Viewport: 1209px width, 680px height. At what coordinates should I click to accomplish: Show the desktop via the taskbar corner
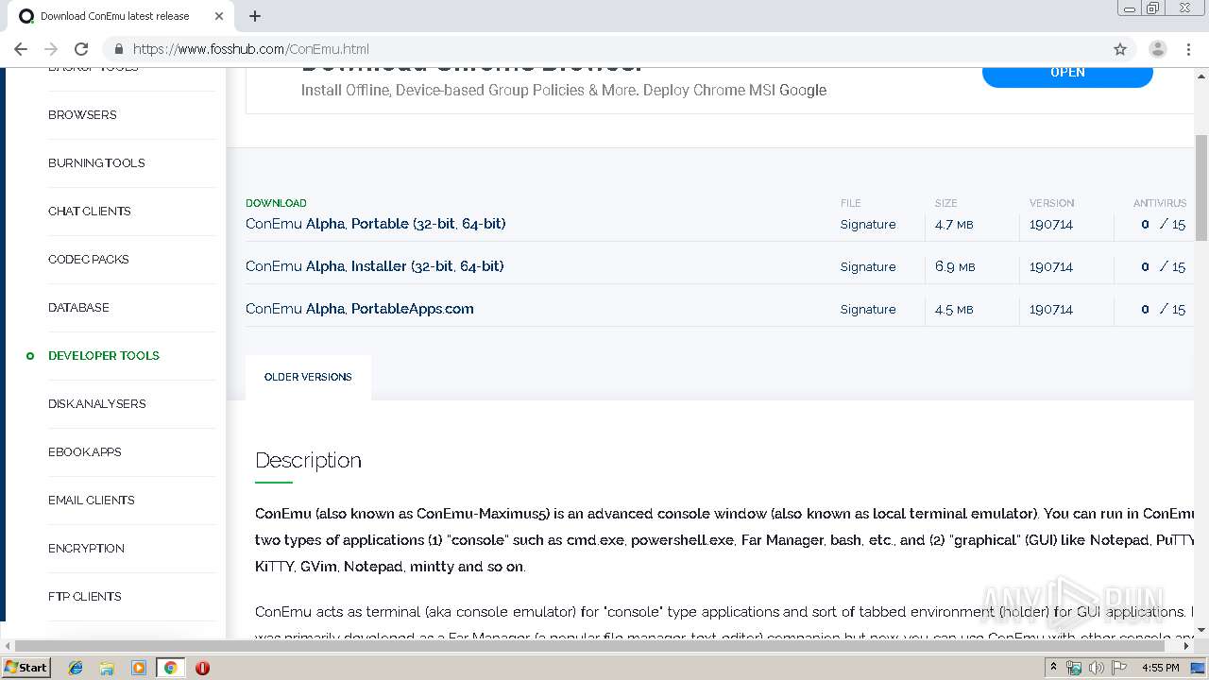pos(1199,668)
